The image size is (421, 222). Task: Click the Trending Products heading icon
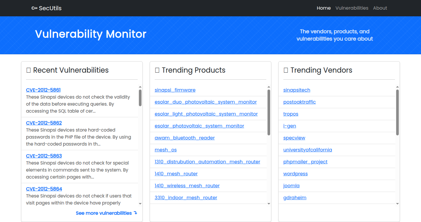tap(157, 70)
